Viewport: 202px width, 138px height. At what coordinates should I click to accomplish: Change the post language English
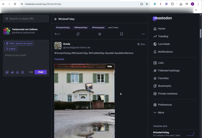click(11, 49)
